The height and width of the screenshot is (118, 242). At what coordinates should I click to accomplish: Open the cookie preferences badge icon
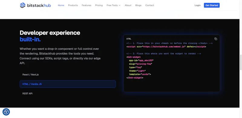coord(6,112)
